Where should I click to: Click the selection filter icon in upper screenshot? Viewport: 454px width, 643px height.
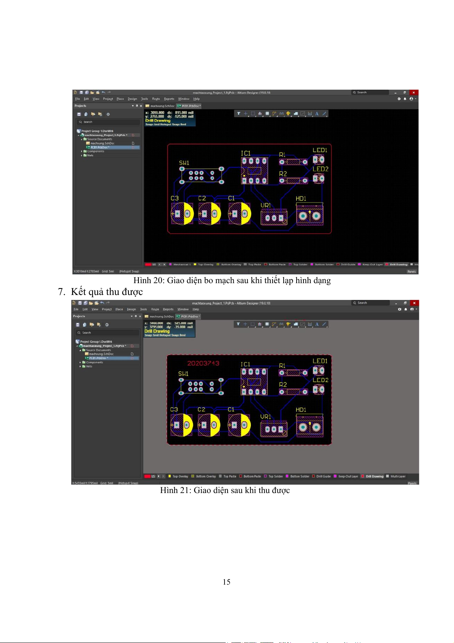click(x=239, y=113)
